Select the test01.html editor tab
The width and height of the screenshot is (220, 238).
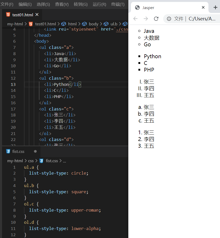coord(22,15)
